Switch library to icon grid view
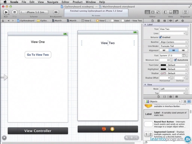192x144 pixels. [x=185, y=101]
